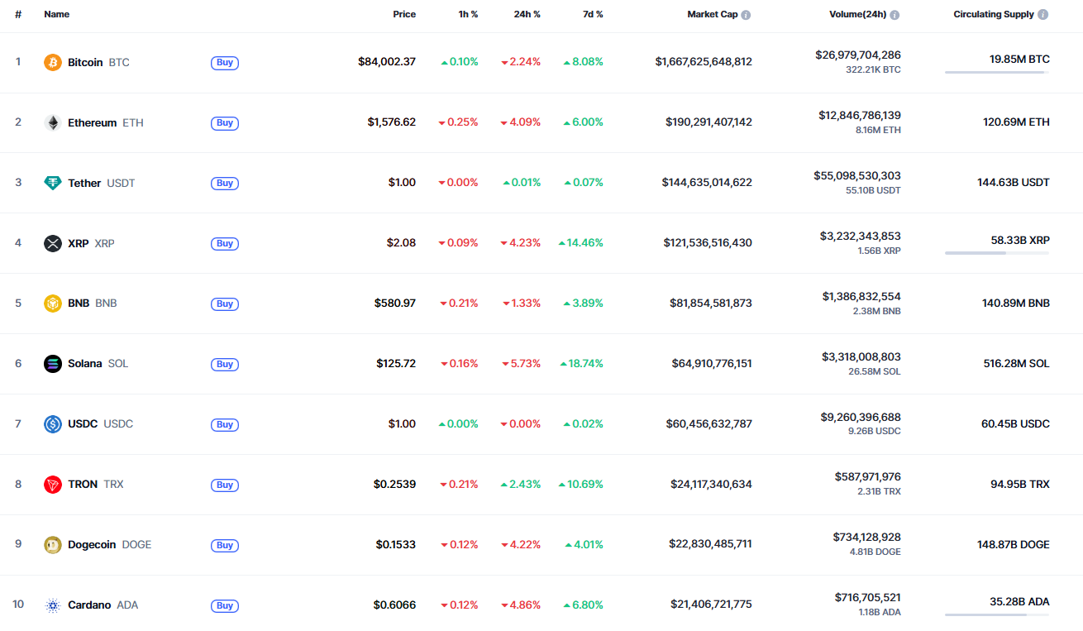This screenshot has width=1083, height=631.
Task: Click Buy button for XRP
Action: point(225,244)
